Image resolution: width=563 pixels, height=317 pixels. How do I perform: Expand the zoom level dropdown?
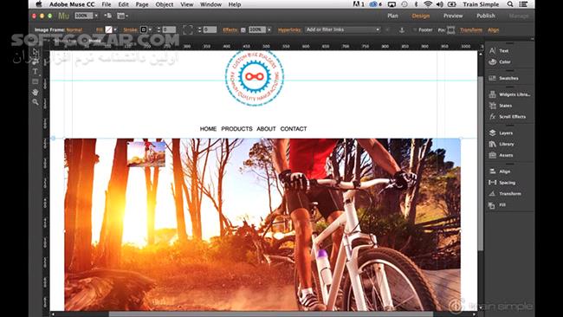[96, 16]
